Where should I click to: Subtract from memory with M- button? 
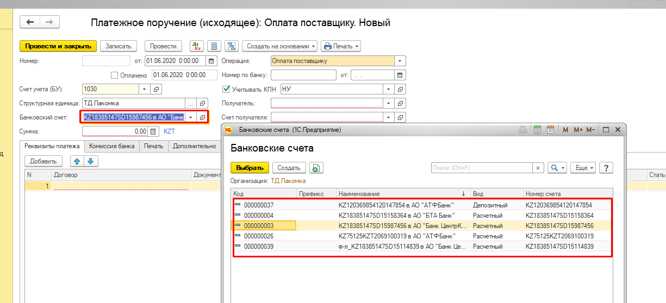[591, 130]
